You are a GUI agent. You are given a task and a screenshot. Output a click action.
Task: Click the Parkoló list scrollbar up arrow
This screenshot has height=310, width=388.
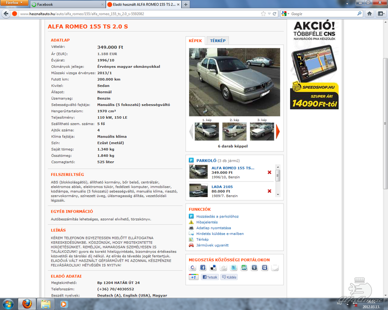click(x=278, y=167)
